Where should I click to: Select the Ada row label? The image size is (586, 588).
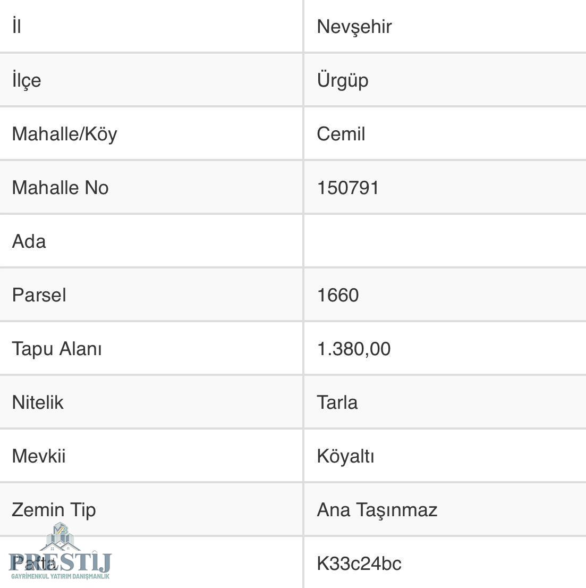(29, 241)
